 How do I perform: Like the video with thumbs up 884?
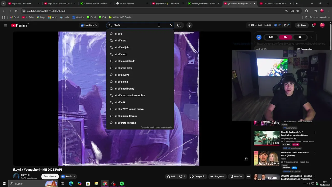tap(171, 176)
